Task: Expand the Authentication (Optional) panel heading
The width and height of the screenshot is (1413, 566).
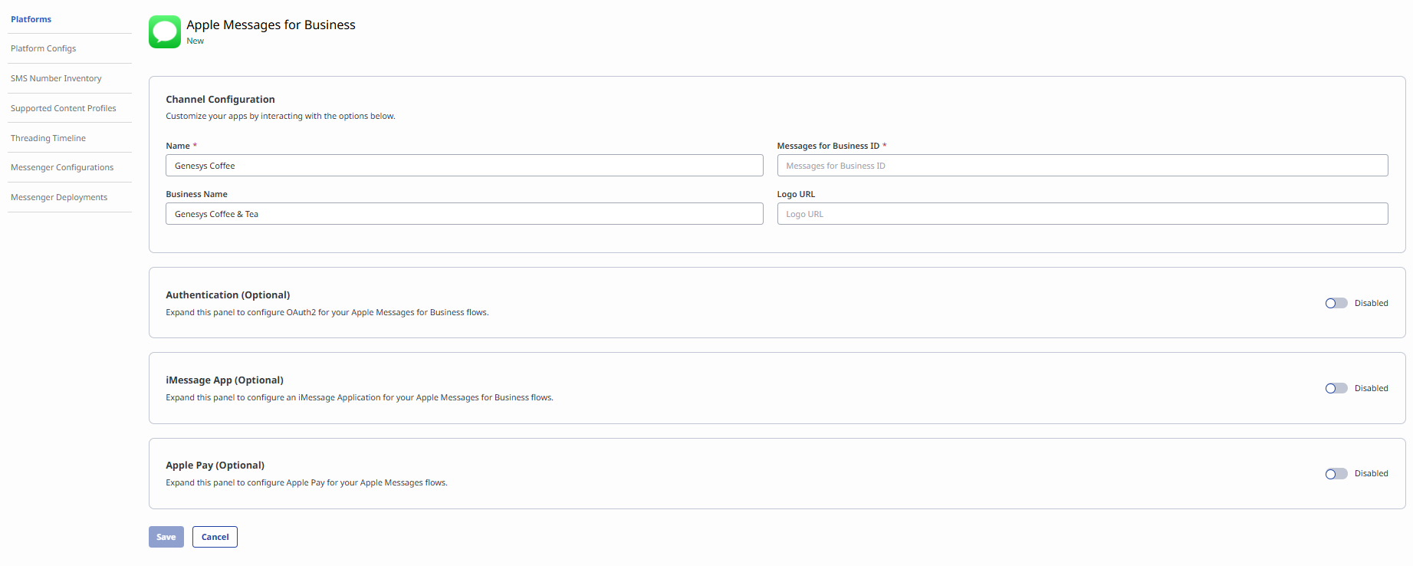Action: (x=228, y=295)
